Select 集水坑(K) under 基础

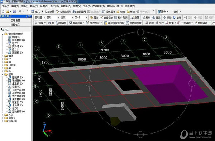coord(15,84)
